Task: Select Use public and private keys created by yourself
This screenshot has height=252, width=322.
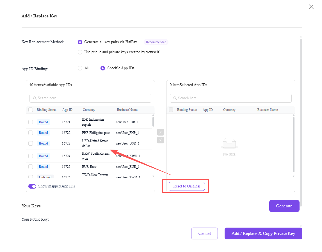Action: [80, 52]
